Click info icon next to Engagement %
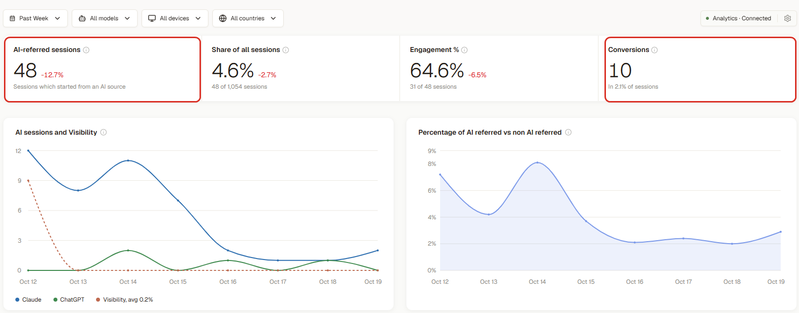Viewport: 799px width, 313px height. [x=464, y=50]
